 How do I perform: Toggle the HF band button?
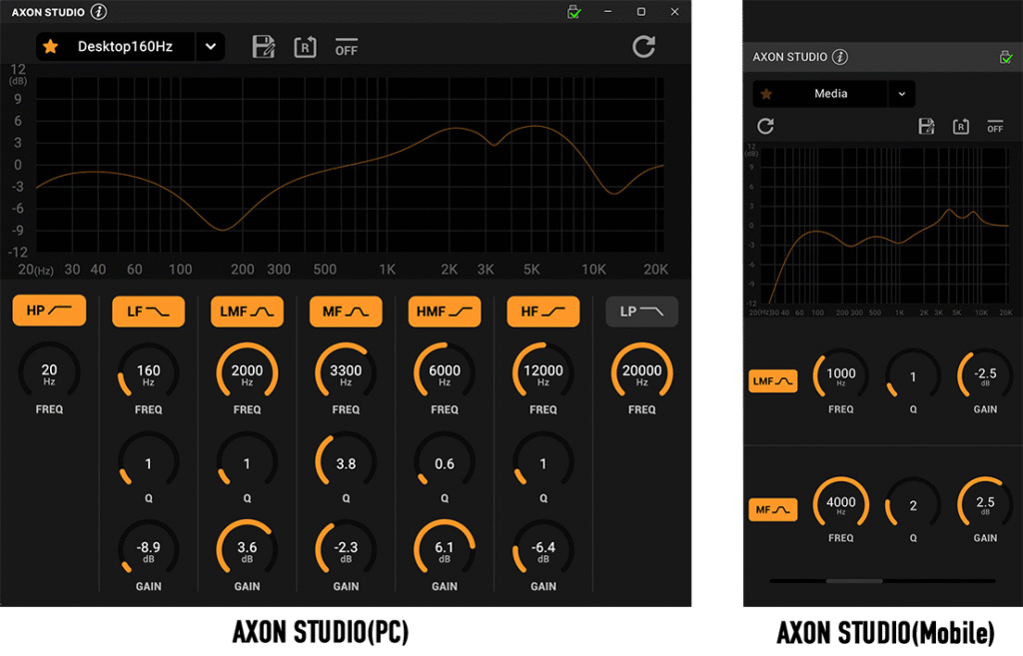coord(542,312)
